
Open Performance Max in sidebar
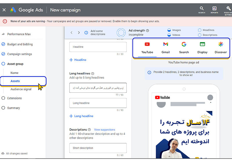(19, 34)
